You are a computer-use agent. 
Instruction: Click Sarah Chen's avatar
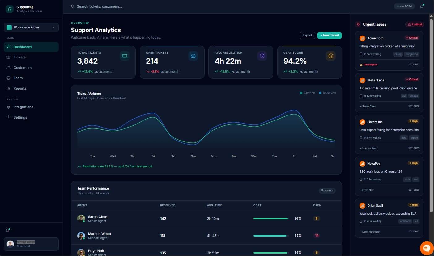(81, 219)
